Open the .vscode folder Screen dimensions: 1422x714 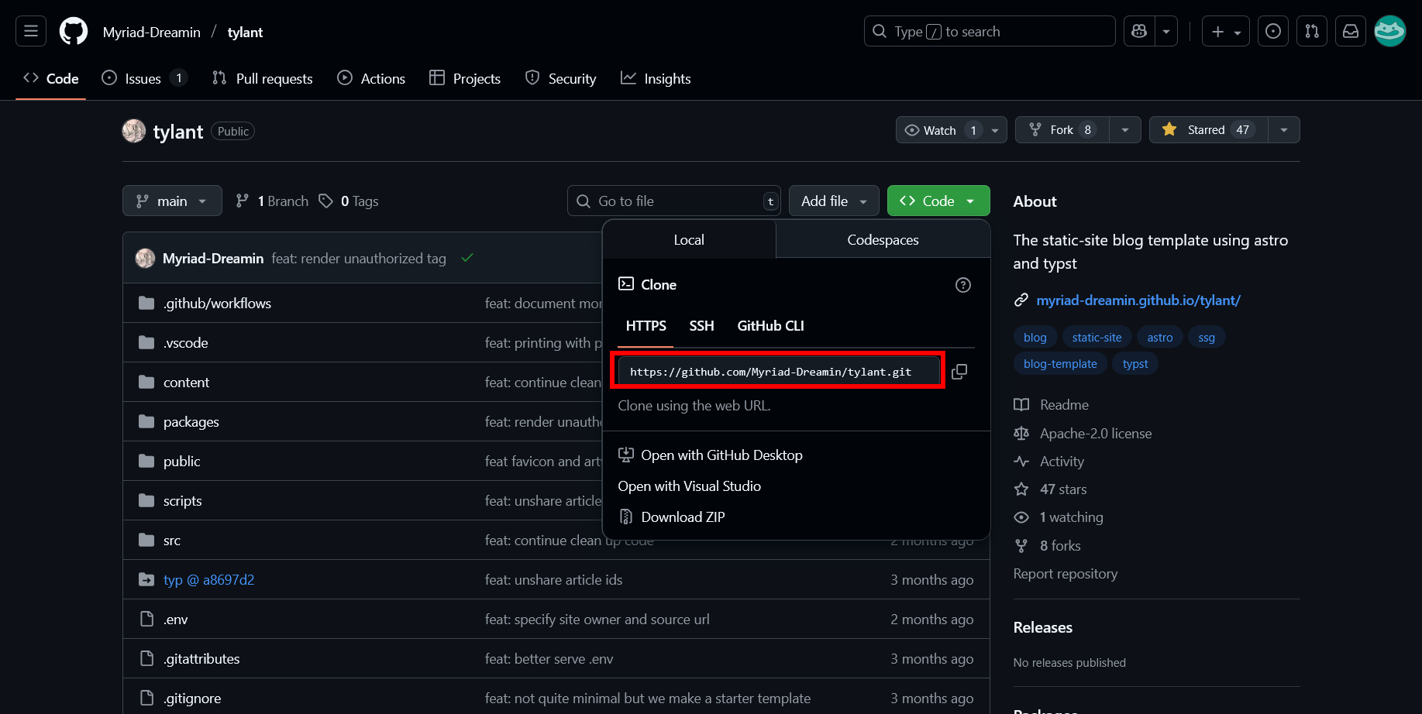185,342
